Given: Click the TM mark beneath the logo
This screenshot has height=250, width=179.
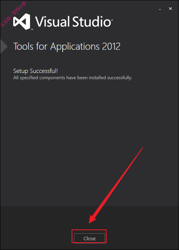Looking at the screenshot, I should click(32, 30).
